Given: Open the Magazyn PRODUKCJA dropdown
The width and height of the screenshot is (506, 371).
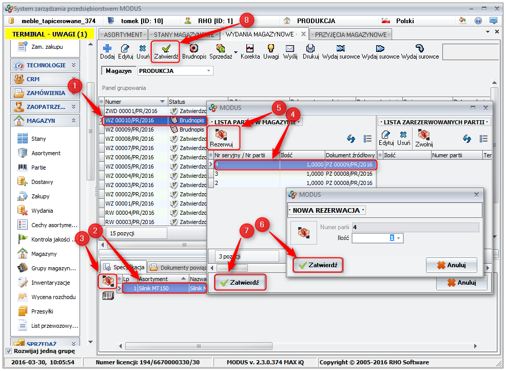Looking at the screenshot, I should pyautogui.click(x=209, y=71).
